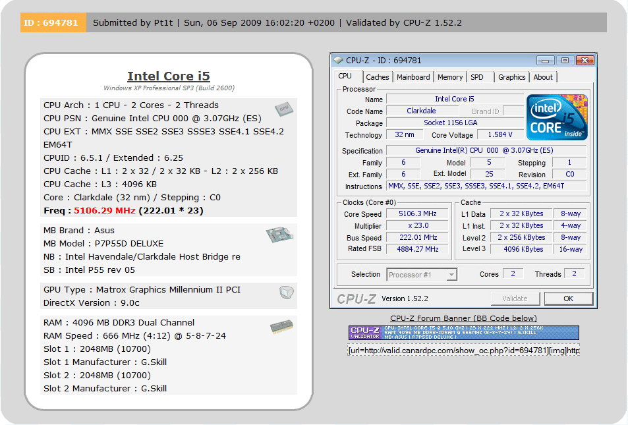Click the BB code URL input field

[463, 351]
